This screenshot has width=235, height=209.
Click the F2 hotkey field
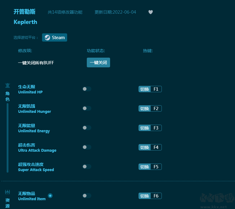click(x=156, y=108)
